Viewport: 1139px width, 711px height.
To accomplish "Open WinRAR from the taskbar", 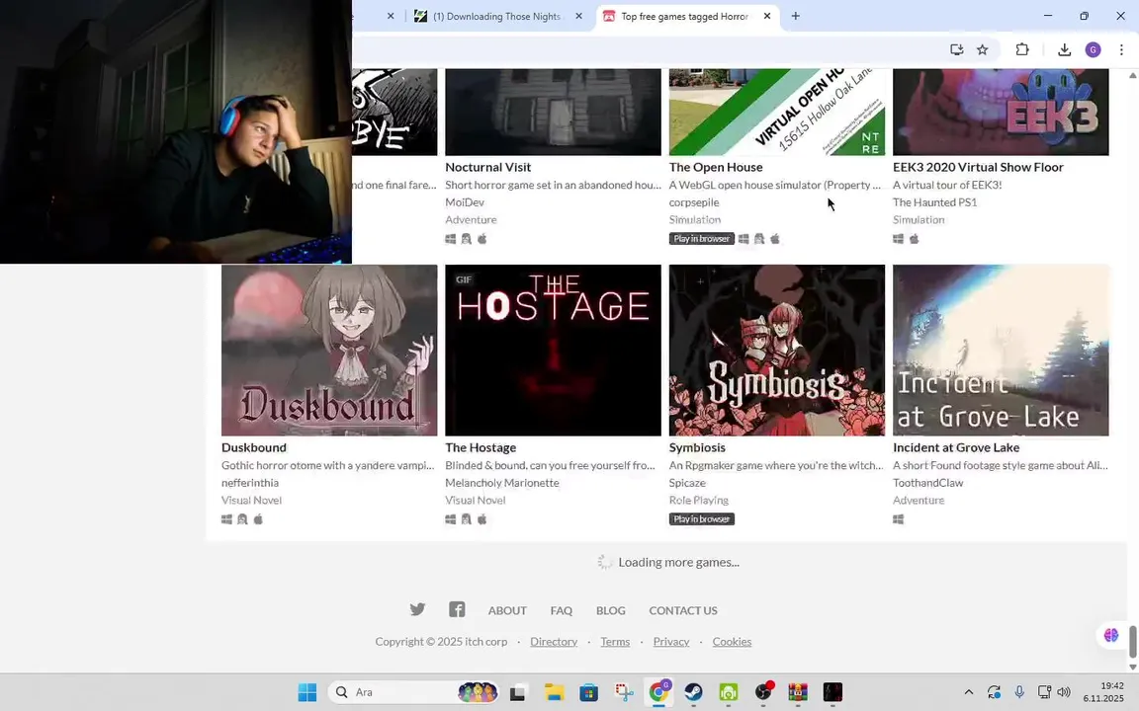I will point(798,692).
